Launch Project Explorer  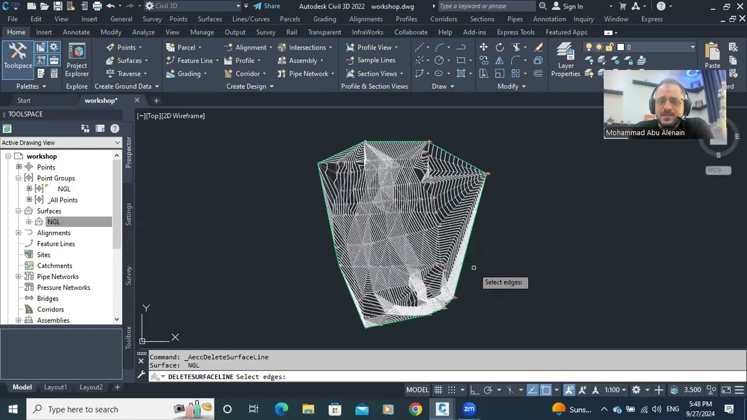click(x=76, y=60)
